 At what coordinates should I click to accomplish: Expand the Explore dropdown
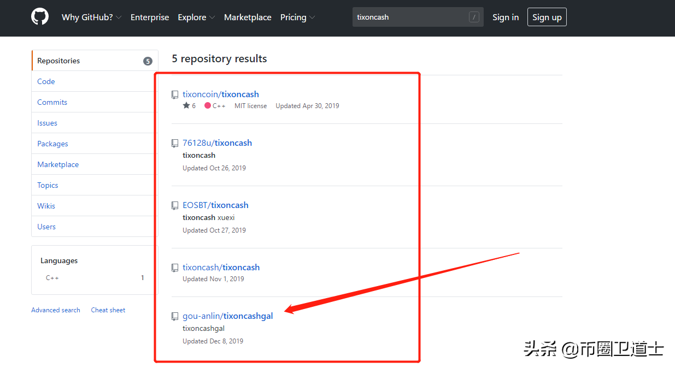point(196,17)
